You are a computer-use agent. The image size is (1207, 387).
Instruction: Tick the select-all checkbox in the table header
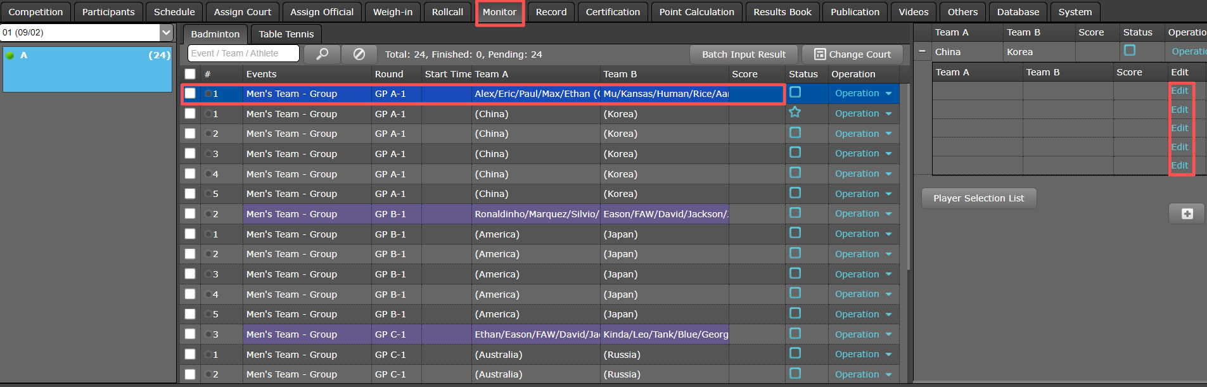click(x=190, y=74)
